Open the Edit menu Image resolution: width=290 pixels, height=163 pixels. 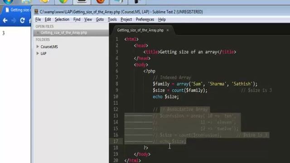48,19
